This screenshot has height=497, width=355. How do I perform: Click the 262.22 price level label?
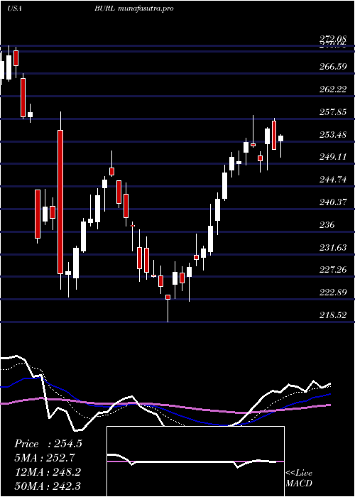click(x=332, y=89)
